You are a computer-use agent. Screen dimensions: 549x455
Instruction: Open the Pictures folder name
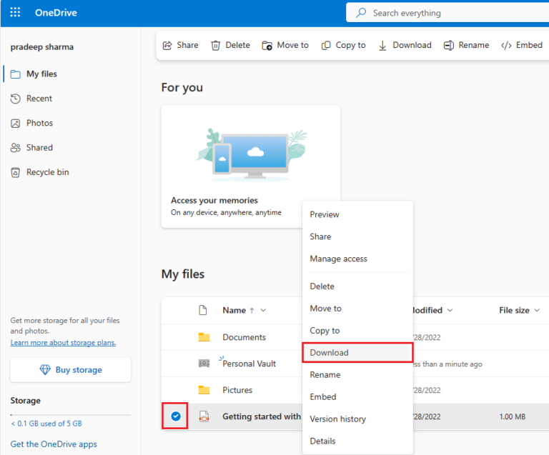(237, 390)
